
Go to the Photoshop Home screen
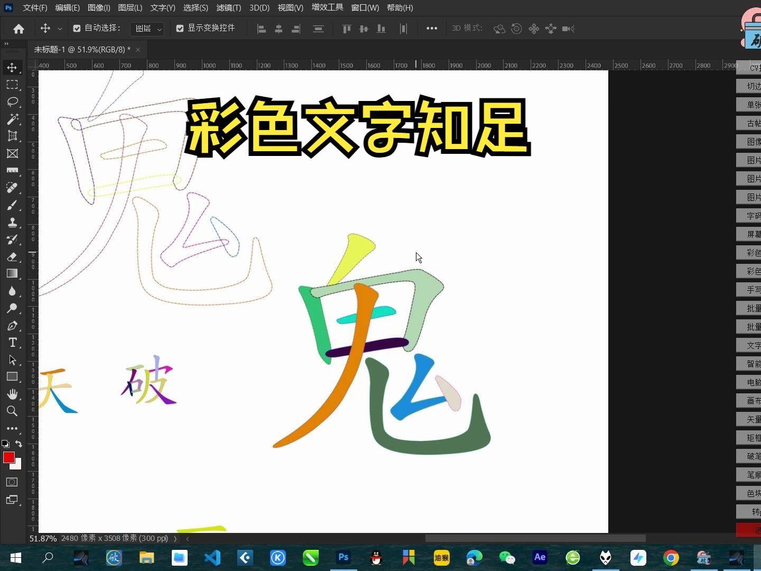(18, 29)
